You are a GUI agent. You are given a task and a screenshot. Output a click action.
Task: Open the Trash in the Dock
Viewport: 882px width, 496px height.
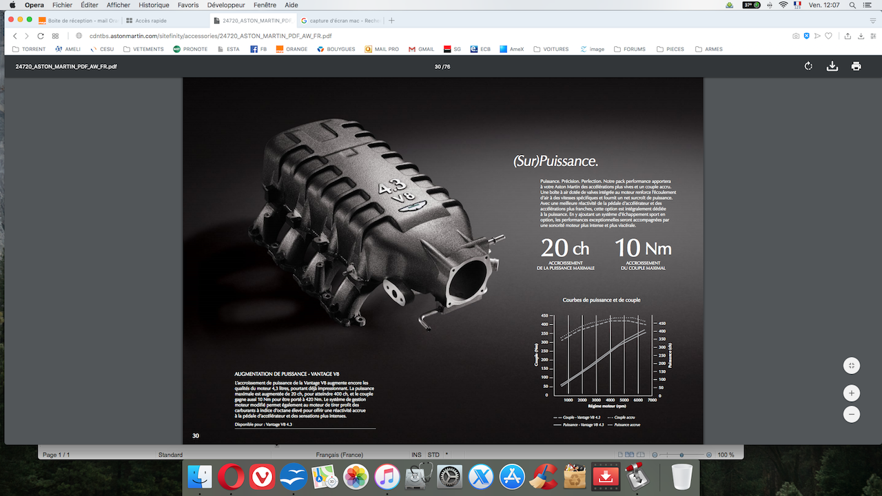[681, 476]
